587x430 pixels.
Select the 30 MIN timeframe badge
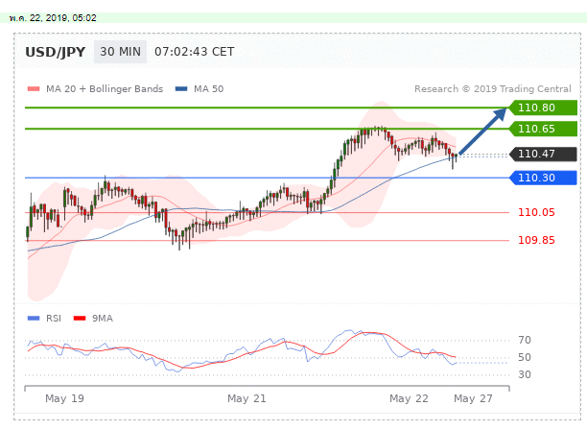pos(120,52)
